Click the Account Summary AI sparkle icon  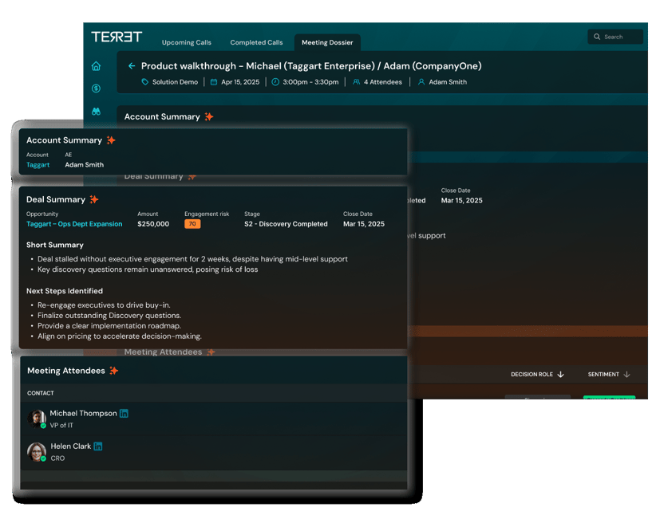(x=111, y=140)
